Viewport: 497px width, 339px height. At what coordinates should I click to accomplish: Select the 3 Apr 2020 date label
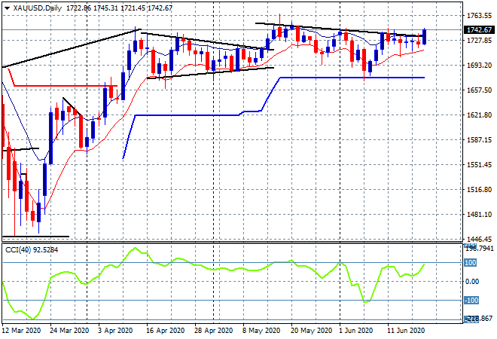116,331
